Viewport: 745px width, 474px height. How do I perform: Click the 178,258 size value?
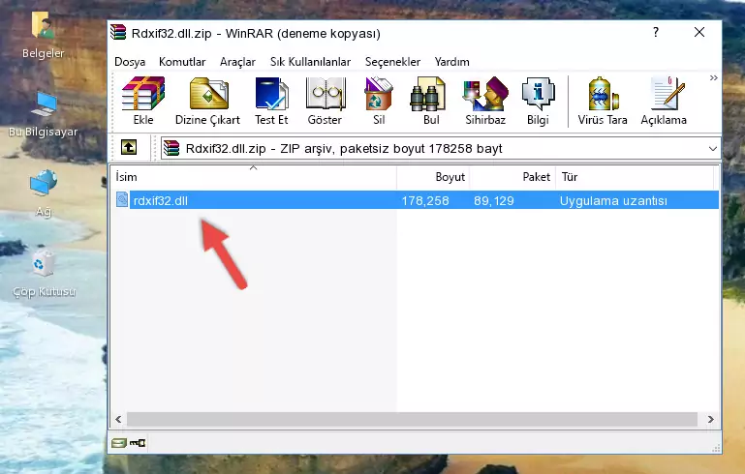click(x=425, y=200)
